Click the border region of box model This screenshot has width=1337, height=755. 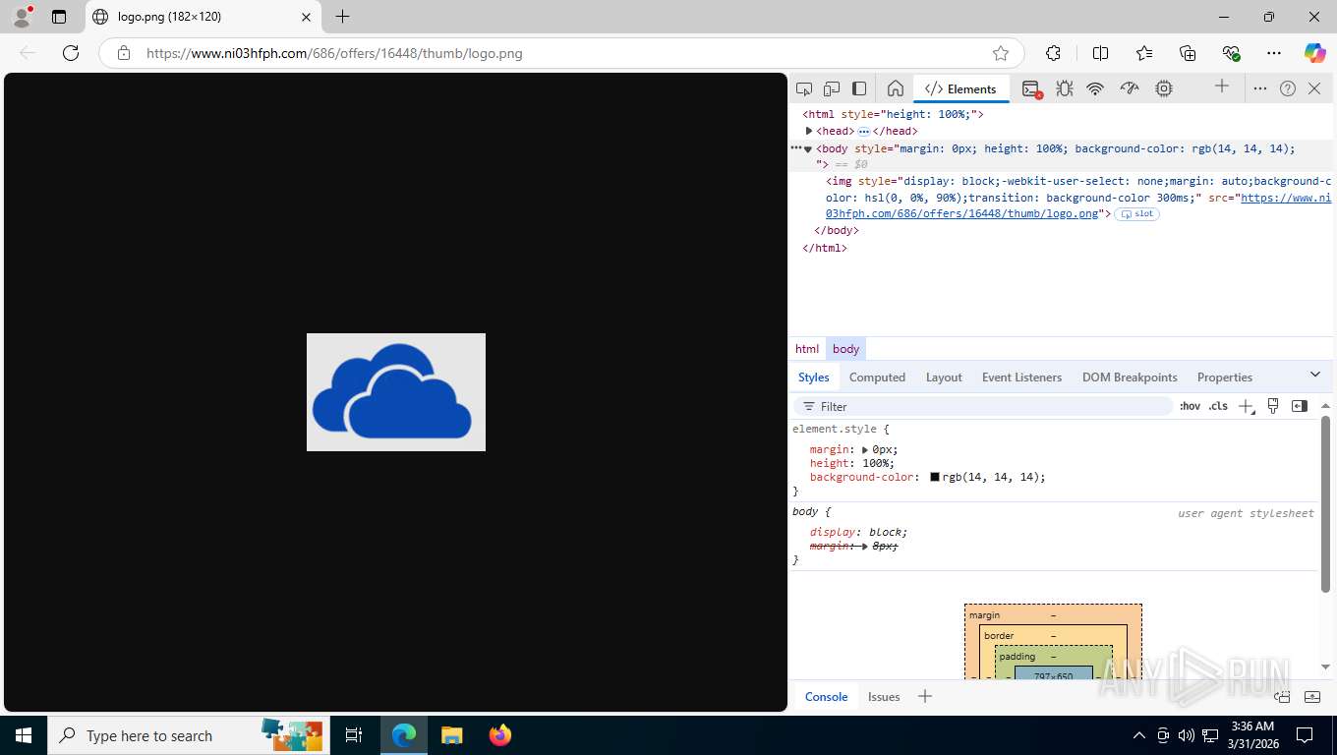pyautogui.click(x=999, y=636)
